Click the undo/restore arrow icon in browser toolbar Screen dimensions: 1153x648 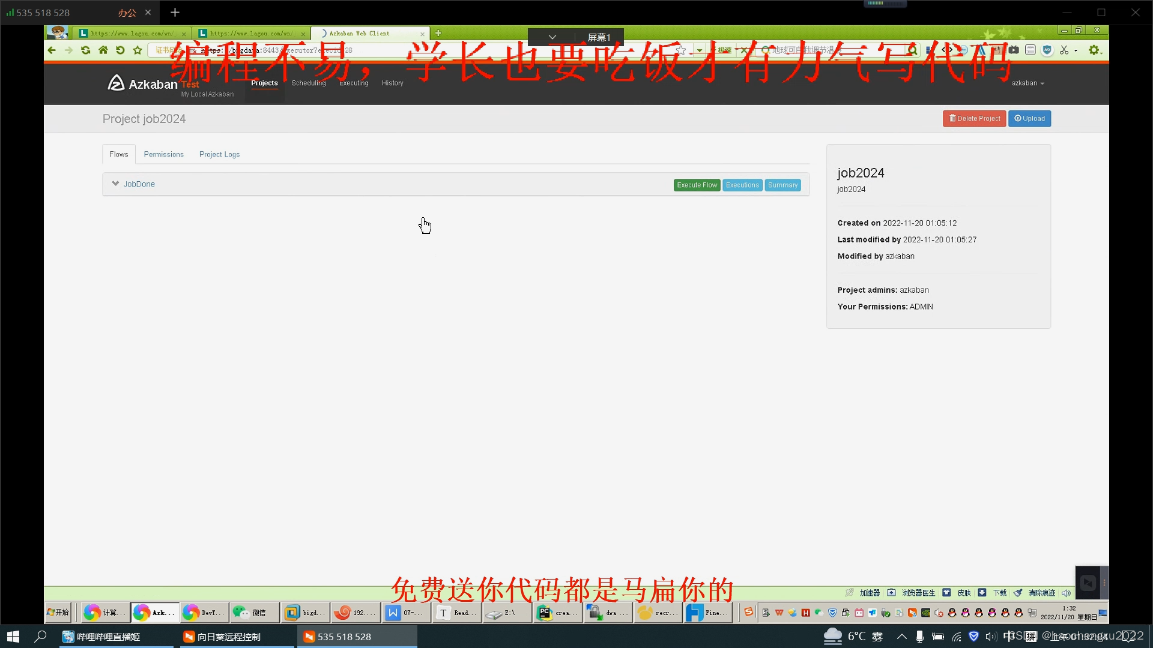(x=120, y=50)
